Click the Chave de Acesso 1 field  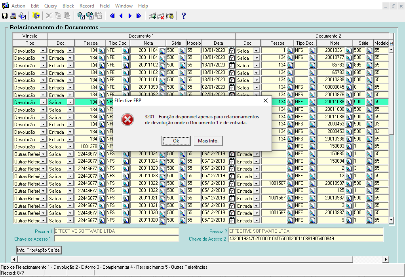click(x=116, y=239)
